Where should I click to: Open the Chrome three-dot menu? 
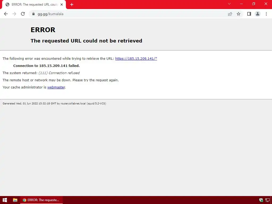click(x=266, y=14)
